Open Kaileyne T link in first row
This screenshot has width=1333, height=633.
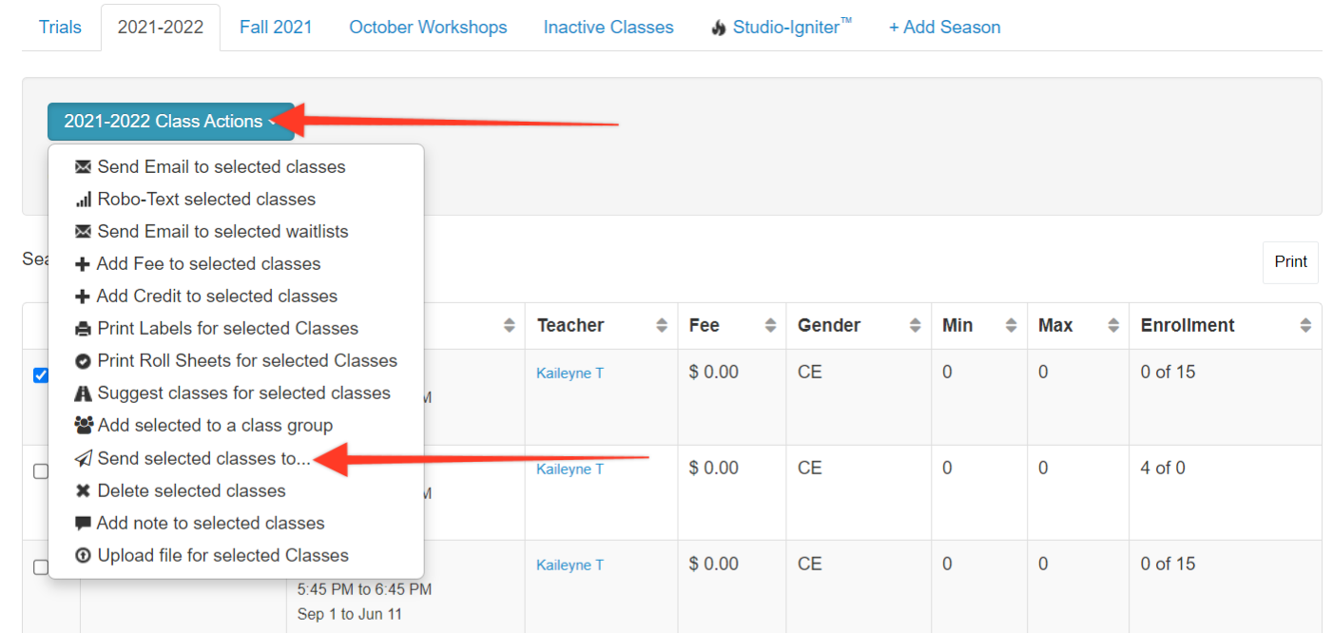pos(570,374)
